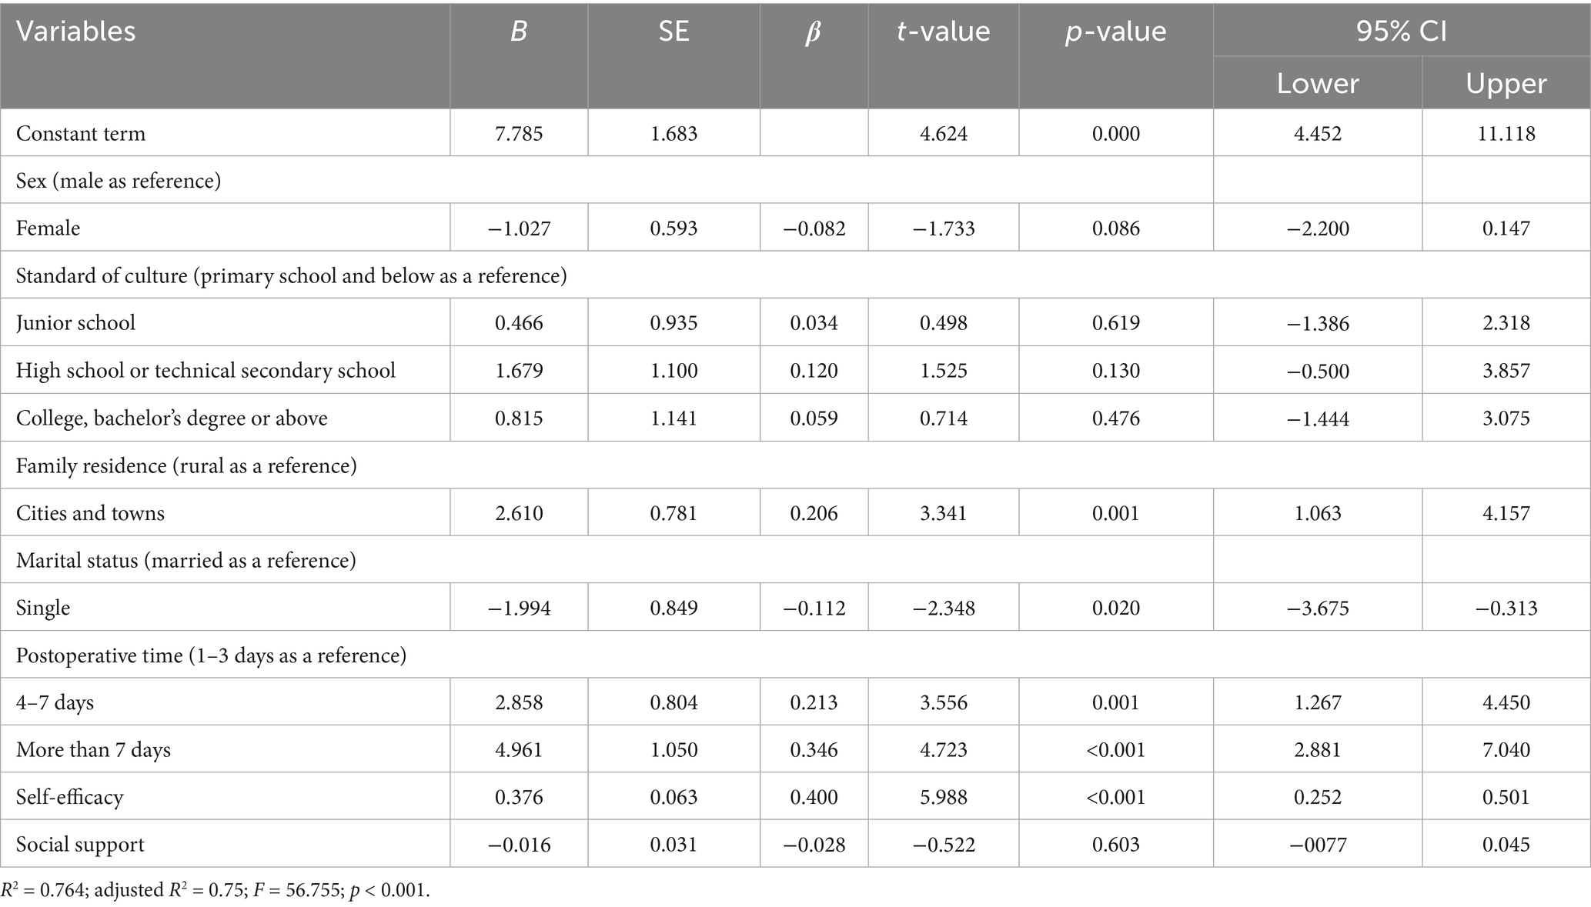Select the More than 7 days label

click(93, 749)
